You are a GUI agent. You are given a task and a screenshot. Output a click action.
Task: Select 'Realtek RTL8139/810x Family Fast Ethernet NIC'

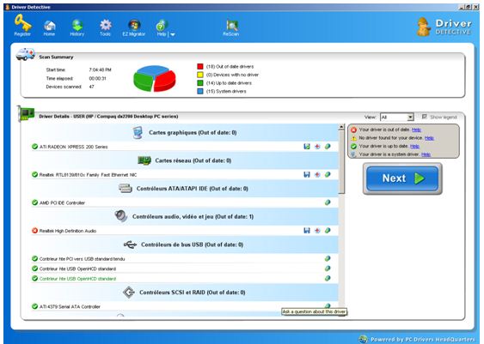click(x=184, y=175)
